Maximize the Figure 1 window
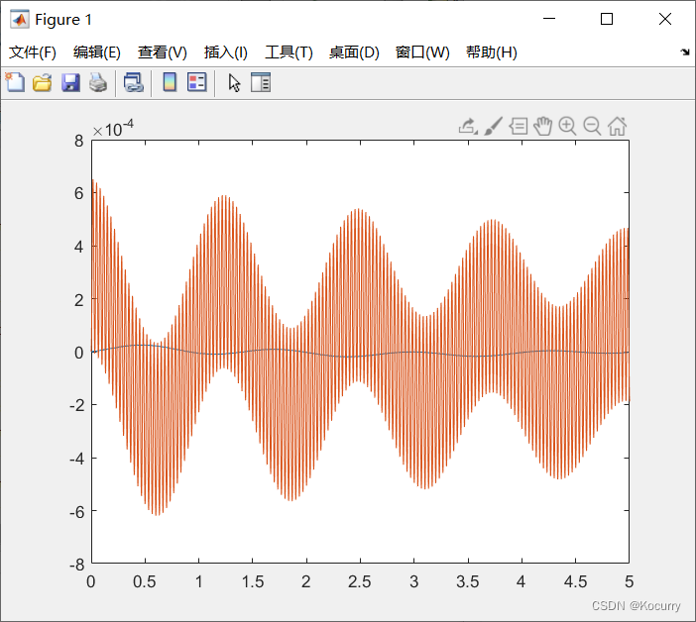 [607, 19]
